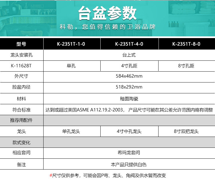
Task: Click the 台上式 value cell
Action: click(129, 55)
